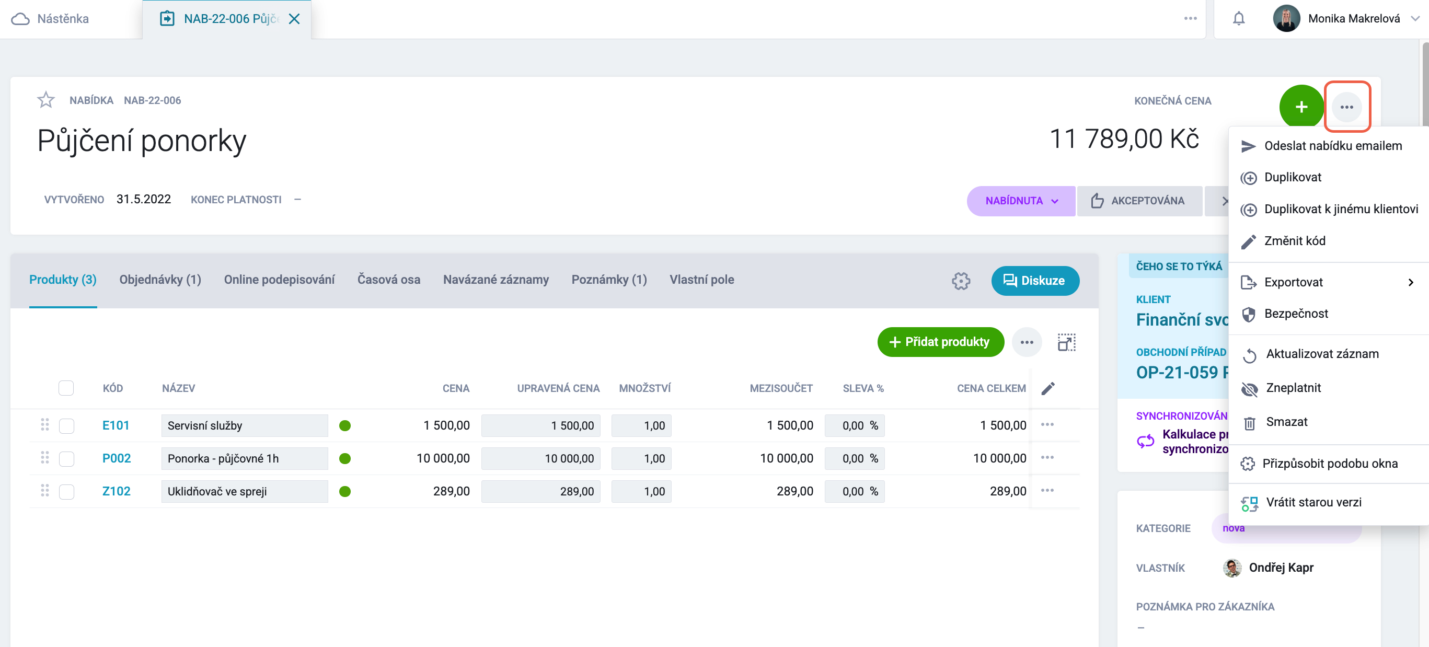Click the green plus add button
Viewport: 1429px width, 647px height.
point(1301,107)
